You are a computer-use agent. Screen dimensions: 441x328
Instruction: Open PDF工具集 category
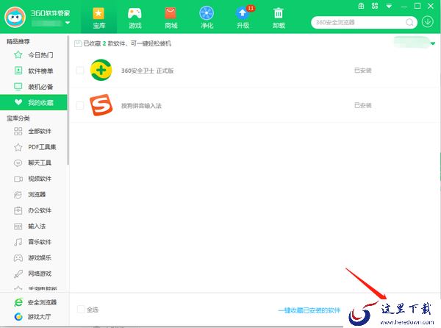coord(34,147)
